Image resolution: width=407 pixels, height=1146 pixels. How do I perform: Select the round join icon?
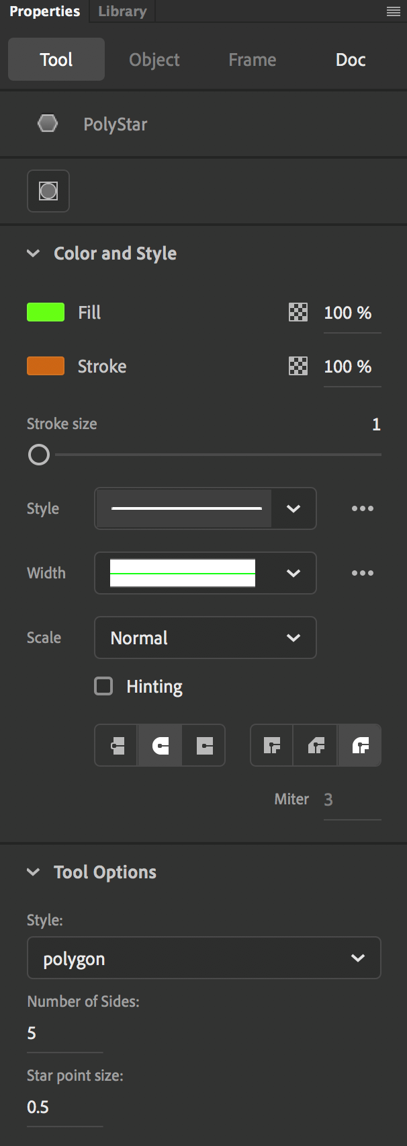pyautogui.click(x=360, y=745)
